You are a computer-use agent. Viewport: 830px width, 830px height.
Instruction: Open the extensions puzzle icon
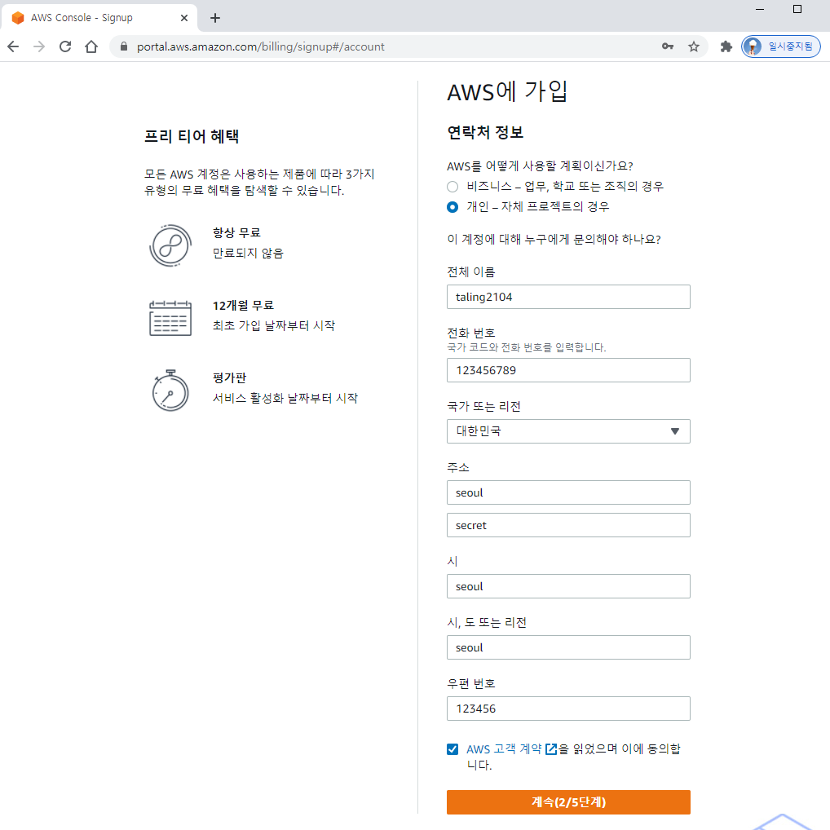pyautogui.click(x=726, y=46)
